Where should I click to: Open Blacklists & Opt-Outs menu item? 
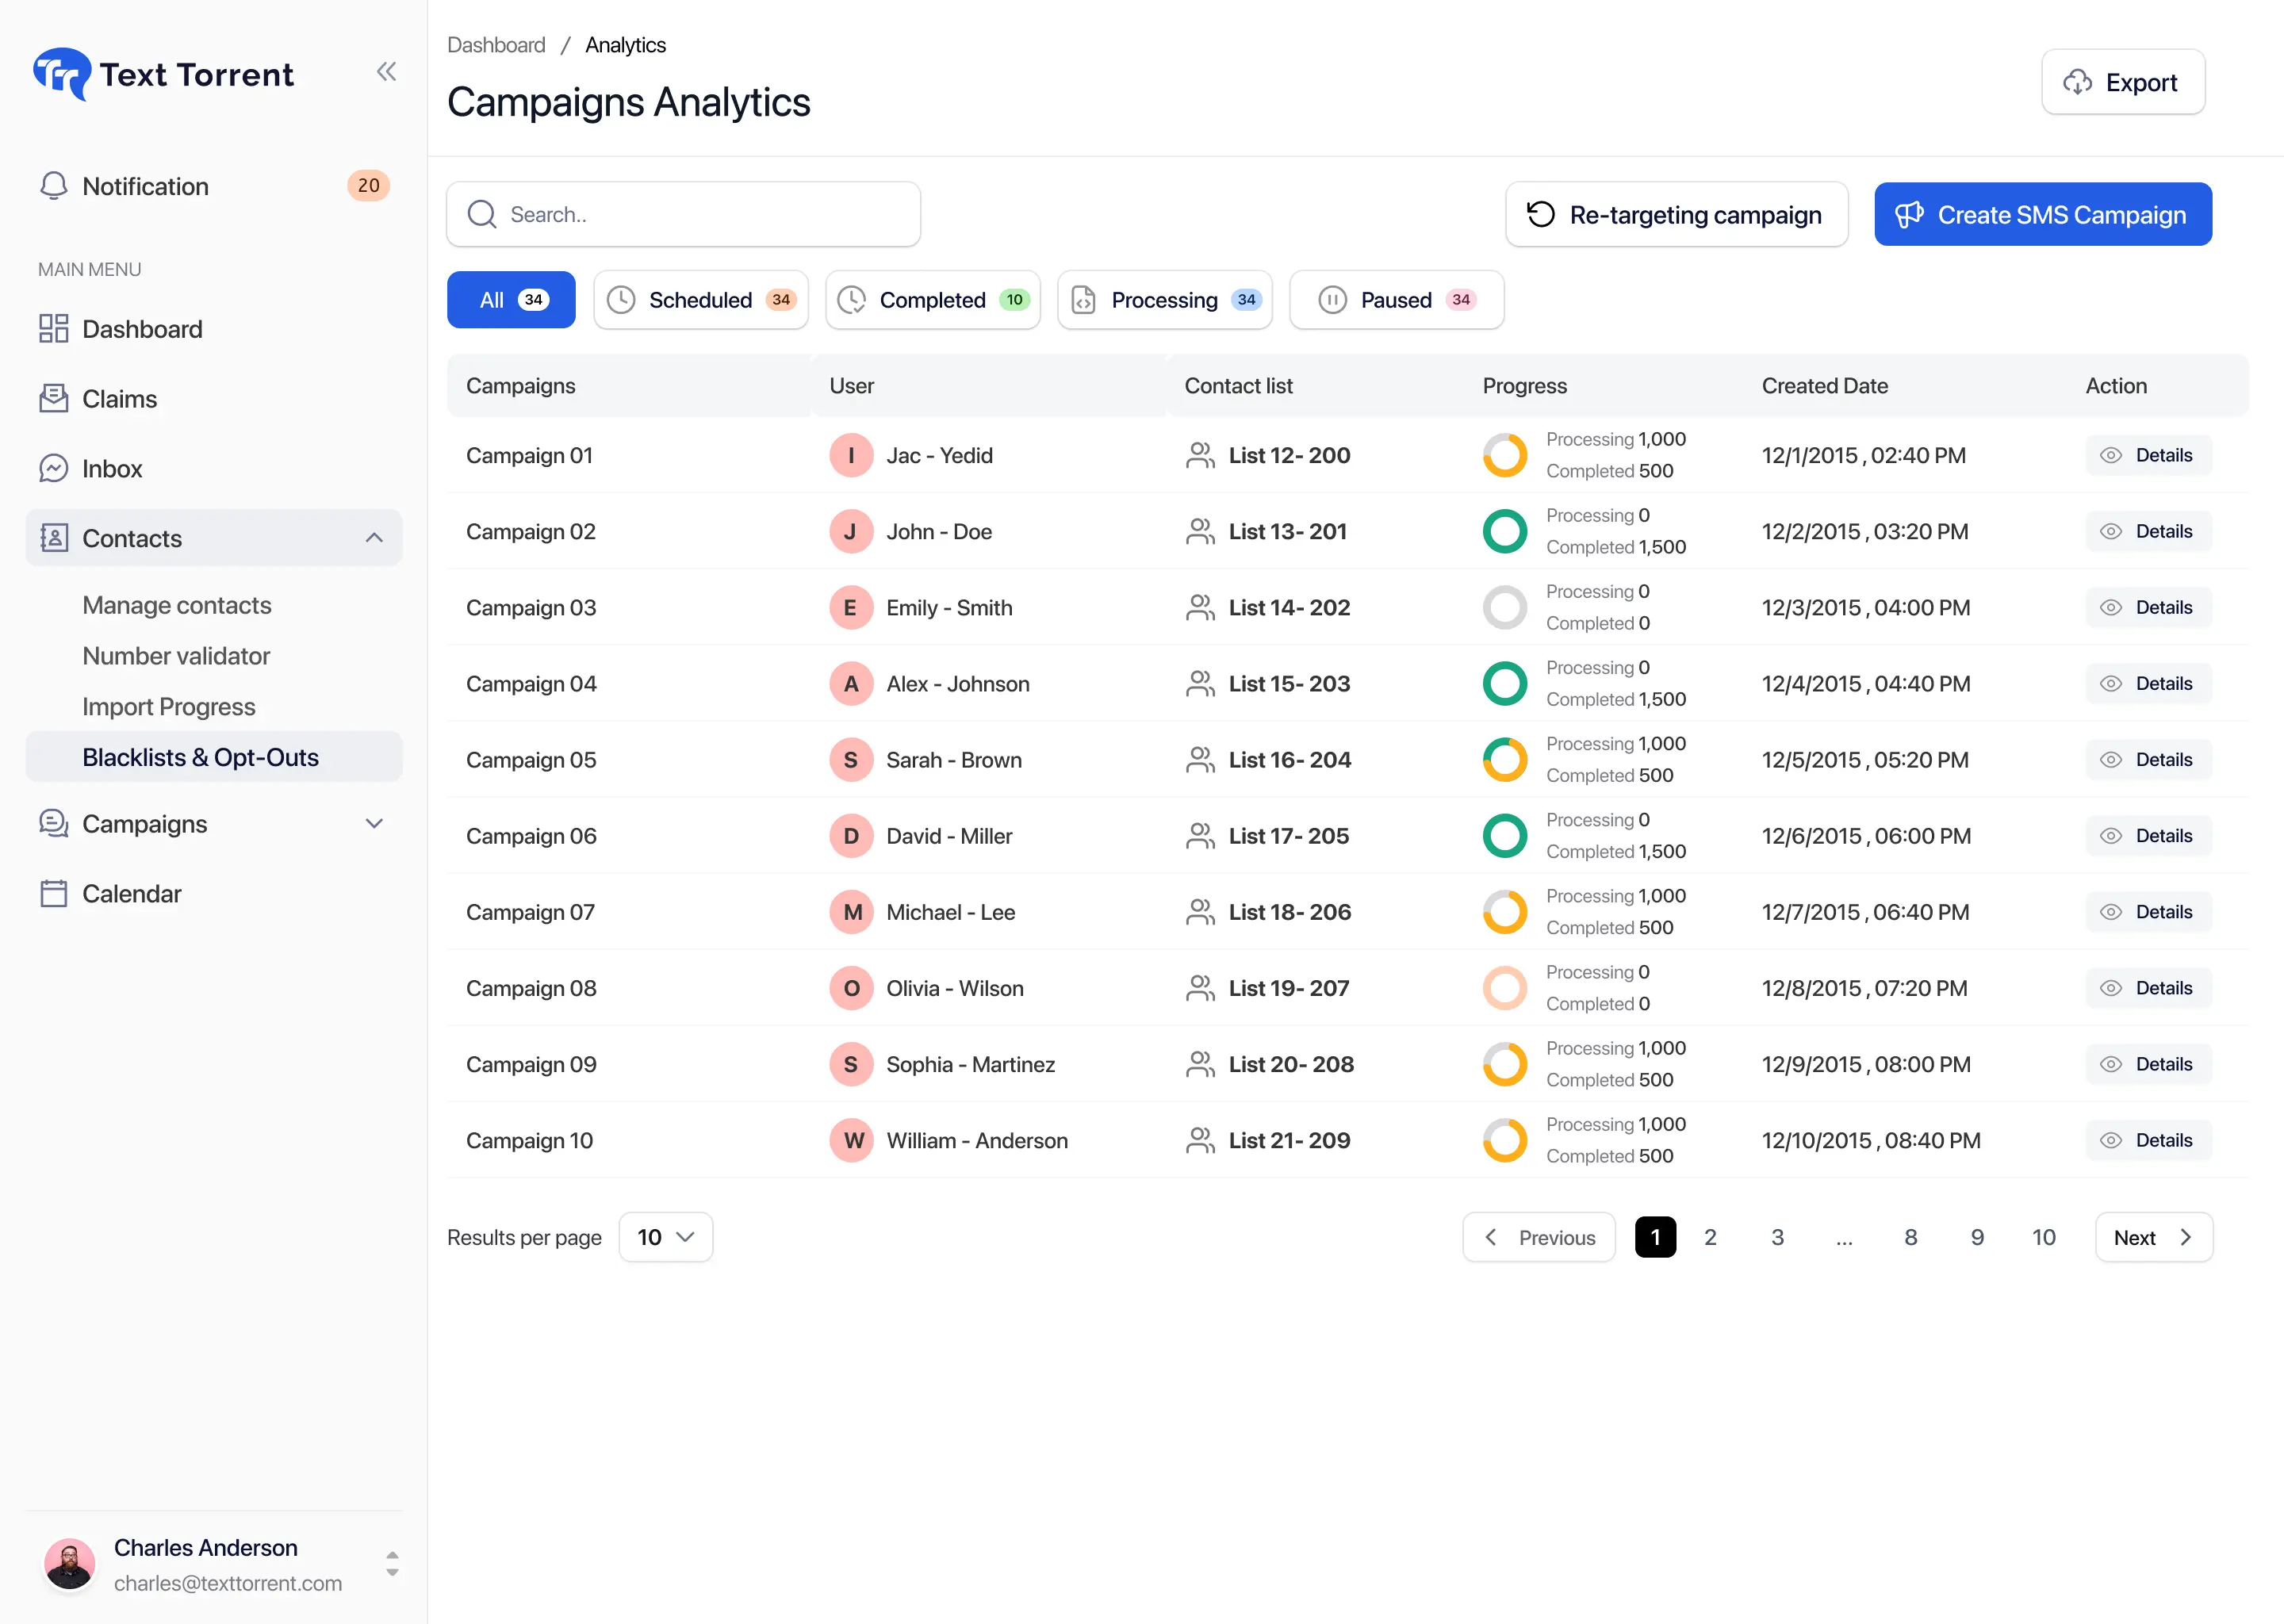pyautogui.click(x=214, y=757)
